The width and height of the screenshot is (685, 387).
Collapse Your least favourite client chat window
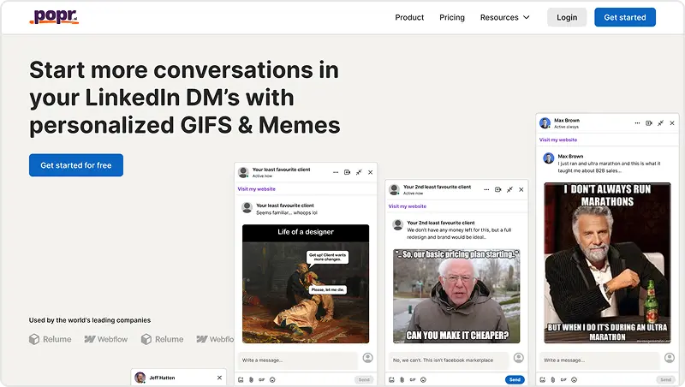click(359, 172)
